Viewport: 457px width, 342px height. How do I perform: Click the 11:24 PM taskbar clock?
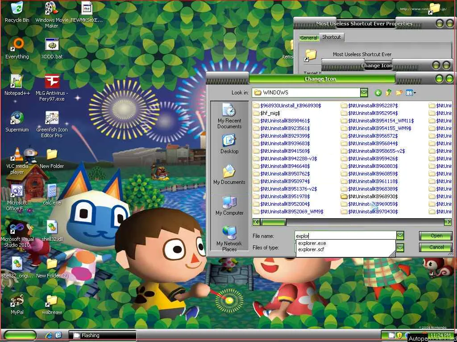(x=440, y=335)
